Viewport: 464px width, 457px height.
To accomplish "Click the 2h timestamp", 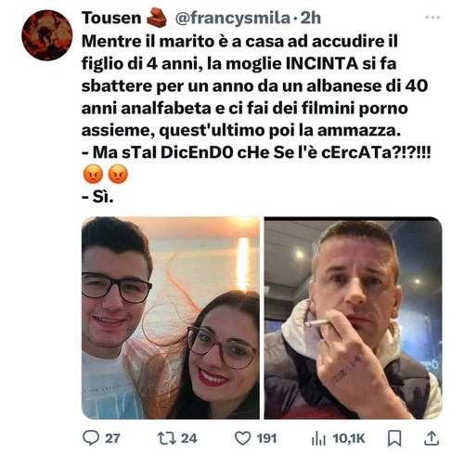I will pos(311,18).
